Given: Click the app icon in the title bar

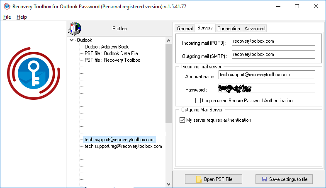Looking at the screenshot, I should pos(7,7).
